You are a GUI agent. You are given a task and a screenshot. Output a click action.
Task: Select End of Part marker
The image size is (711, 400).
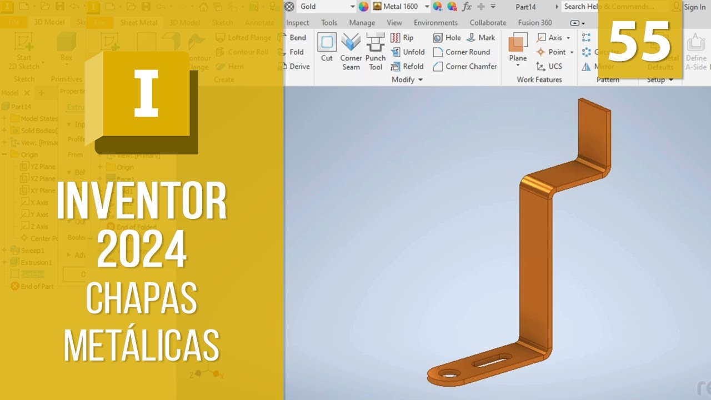coord(33,286)
